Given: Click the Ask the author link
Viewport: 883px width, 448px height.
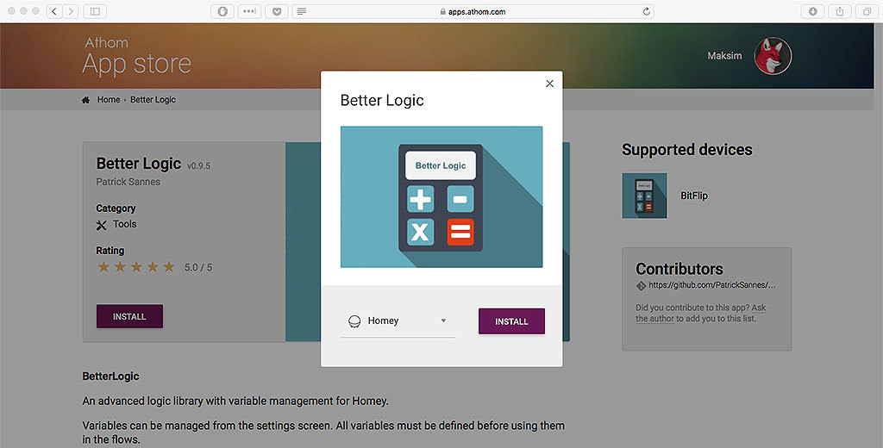Looking at the screenshot, I should point(701,313).
